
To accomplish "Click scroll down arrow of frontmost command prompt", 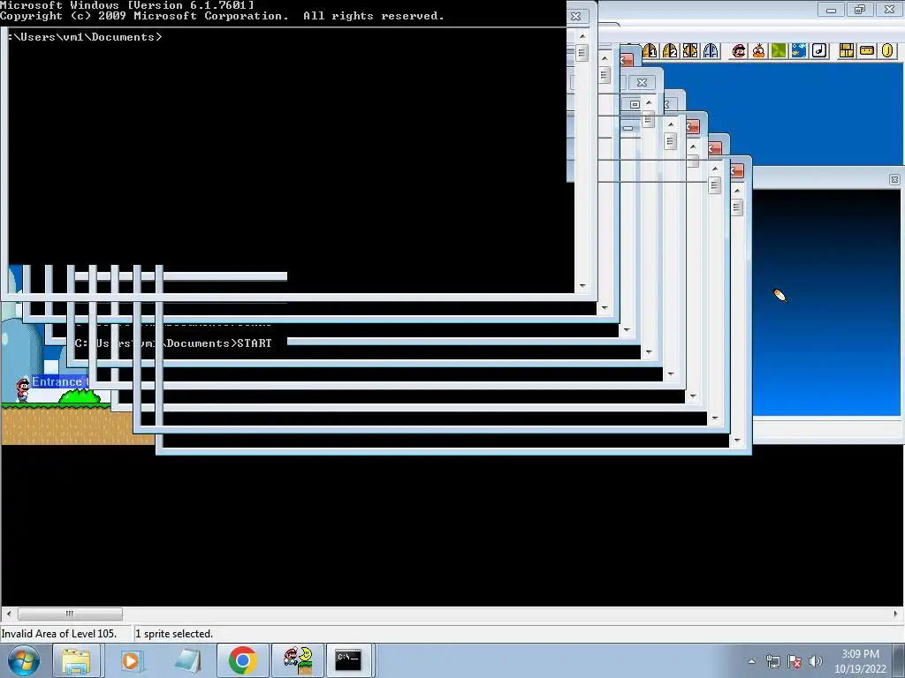I will pos(582,285).
